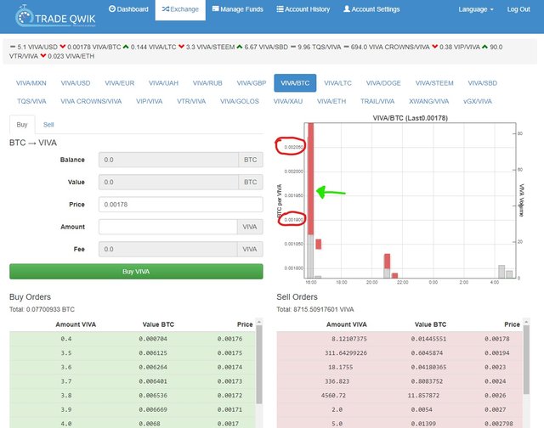544x428 pixels.
Task: Open Account History
Action: [303, 9]
